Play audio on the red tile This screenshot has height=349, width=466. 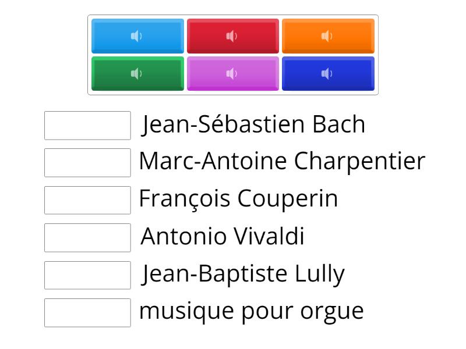tap(232, 36)
